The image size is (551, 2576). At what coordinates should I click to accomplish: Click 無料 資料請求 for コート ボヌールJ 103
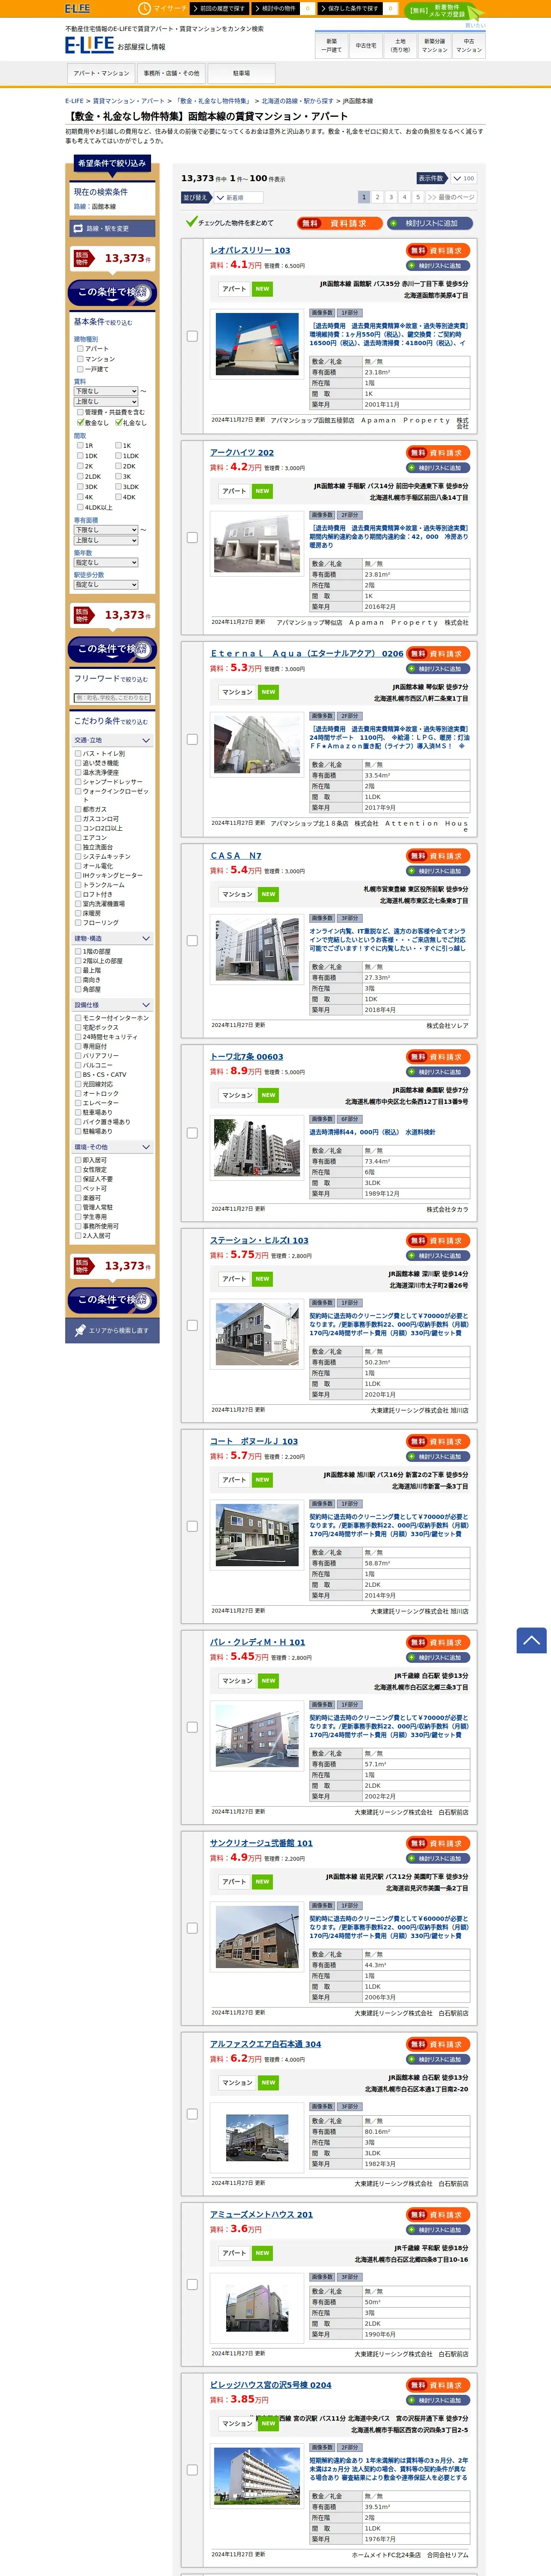(438, 1442)
